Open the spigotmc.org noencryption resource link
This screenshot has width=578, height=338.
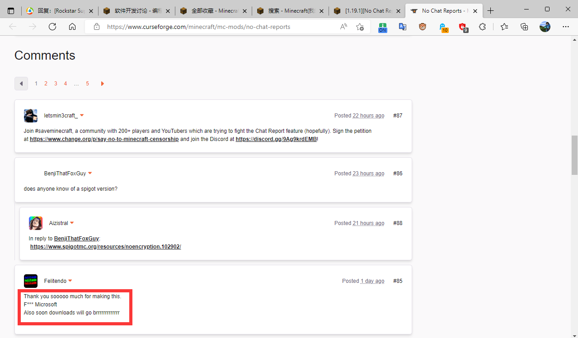[x=105, y=247]
